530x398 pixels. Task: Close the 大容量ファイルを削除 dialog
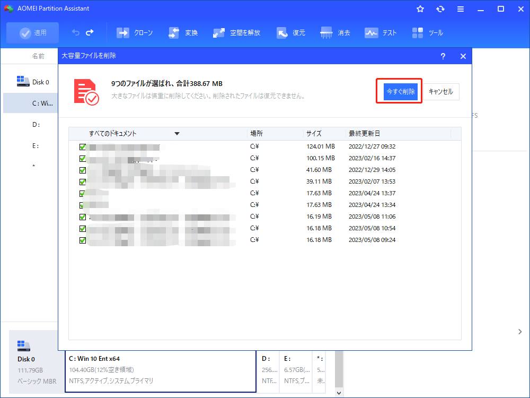pyautogui.click(x=463, y=56)
